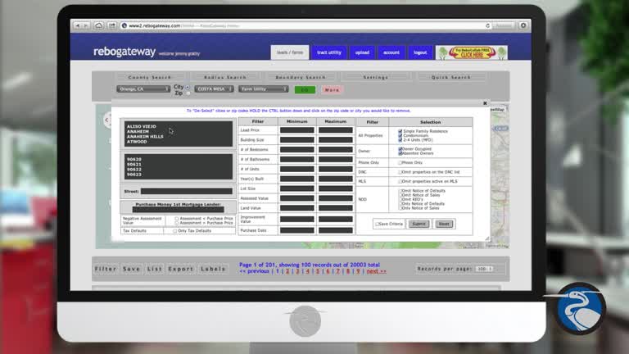
Task: Click List in the bottom toolbar
Action: pyautogui.click(x=155, y=269)
